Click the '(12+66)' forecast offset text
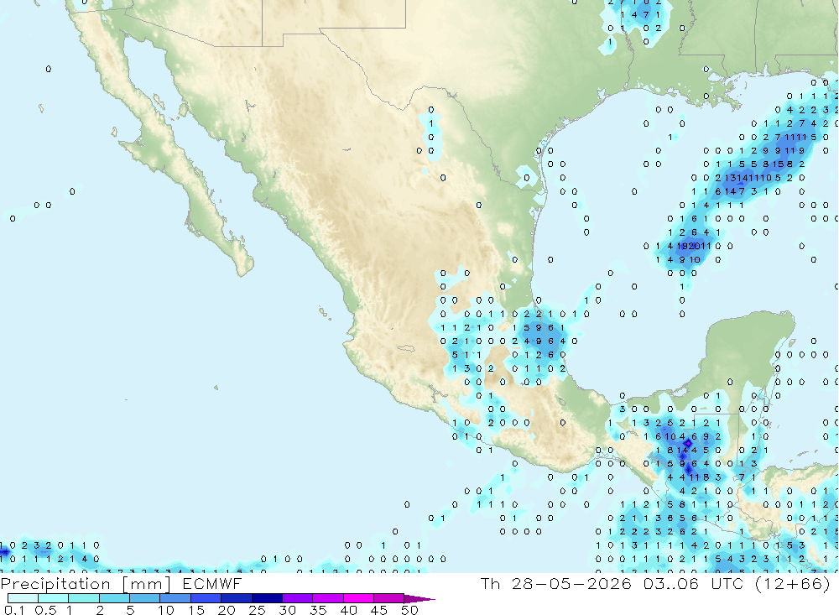The height and width of the screenshot is (615, 839). [793, 583]
